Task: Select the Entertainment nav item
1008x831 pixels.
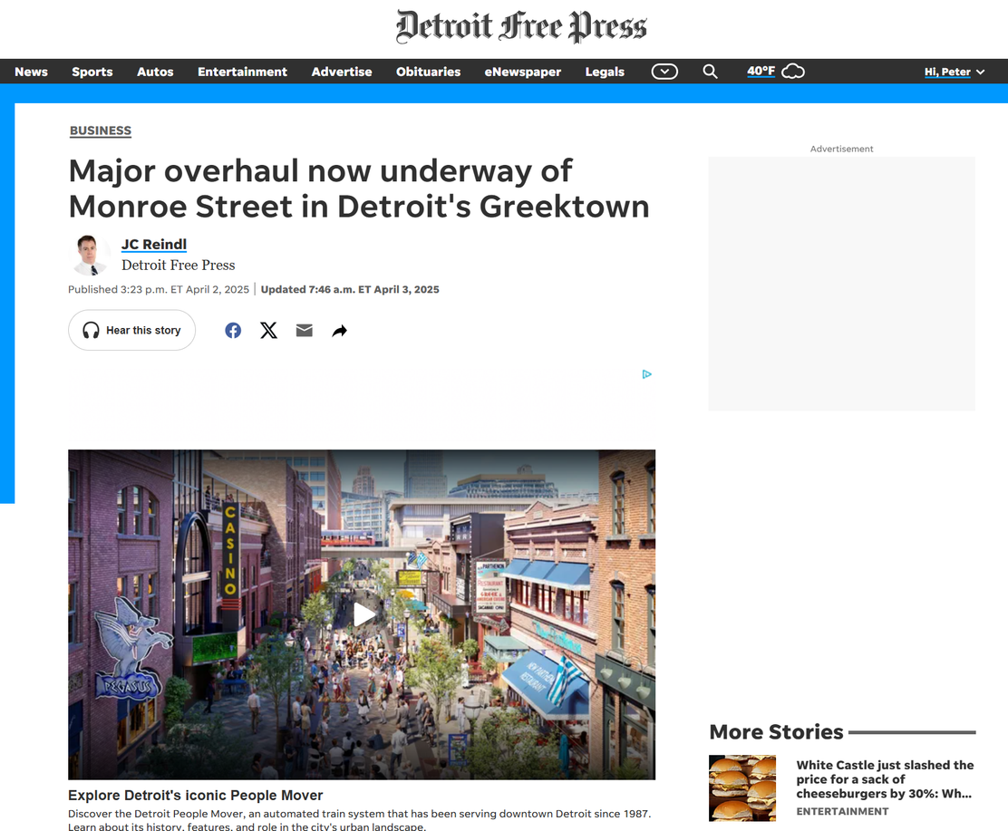Action: pyautogui.click(x=242, y=72)
